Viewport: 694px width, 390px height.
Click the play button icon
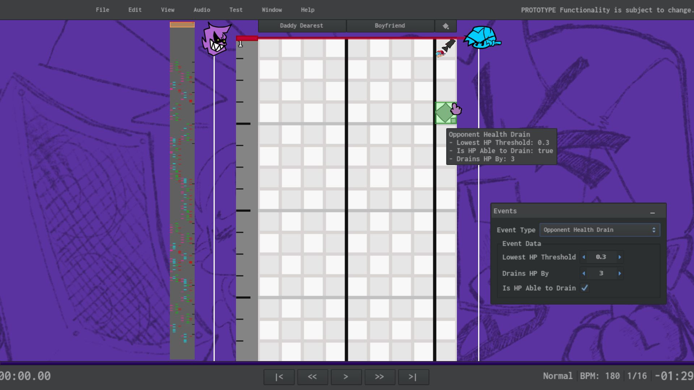(x=346, y=377)
